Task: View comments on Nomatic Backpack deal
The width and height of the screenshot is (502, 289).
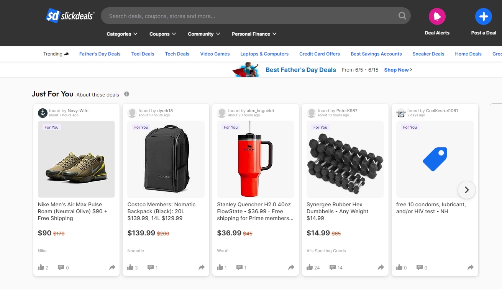Action: (x=150, y=268)
